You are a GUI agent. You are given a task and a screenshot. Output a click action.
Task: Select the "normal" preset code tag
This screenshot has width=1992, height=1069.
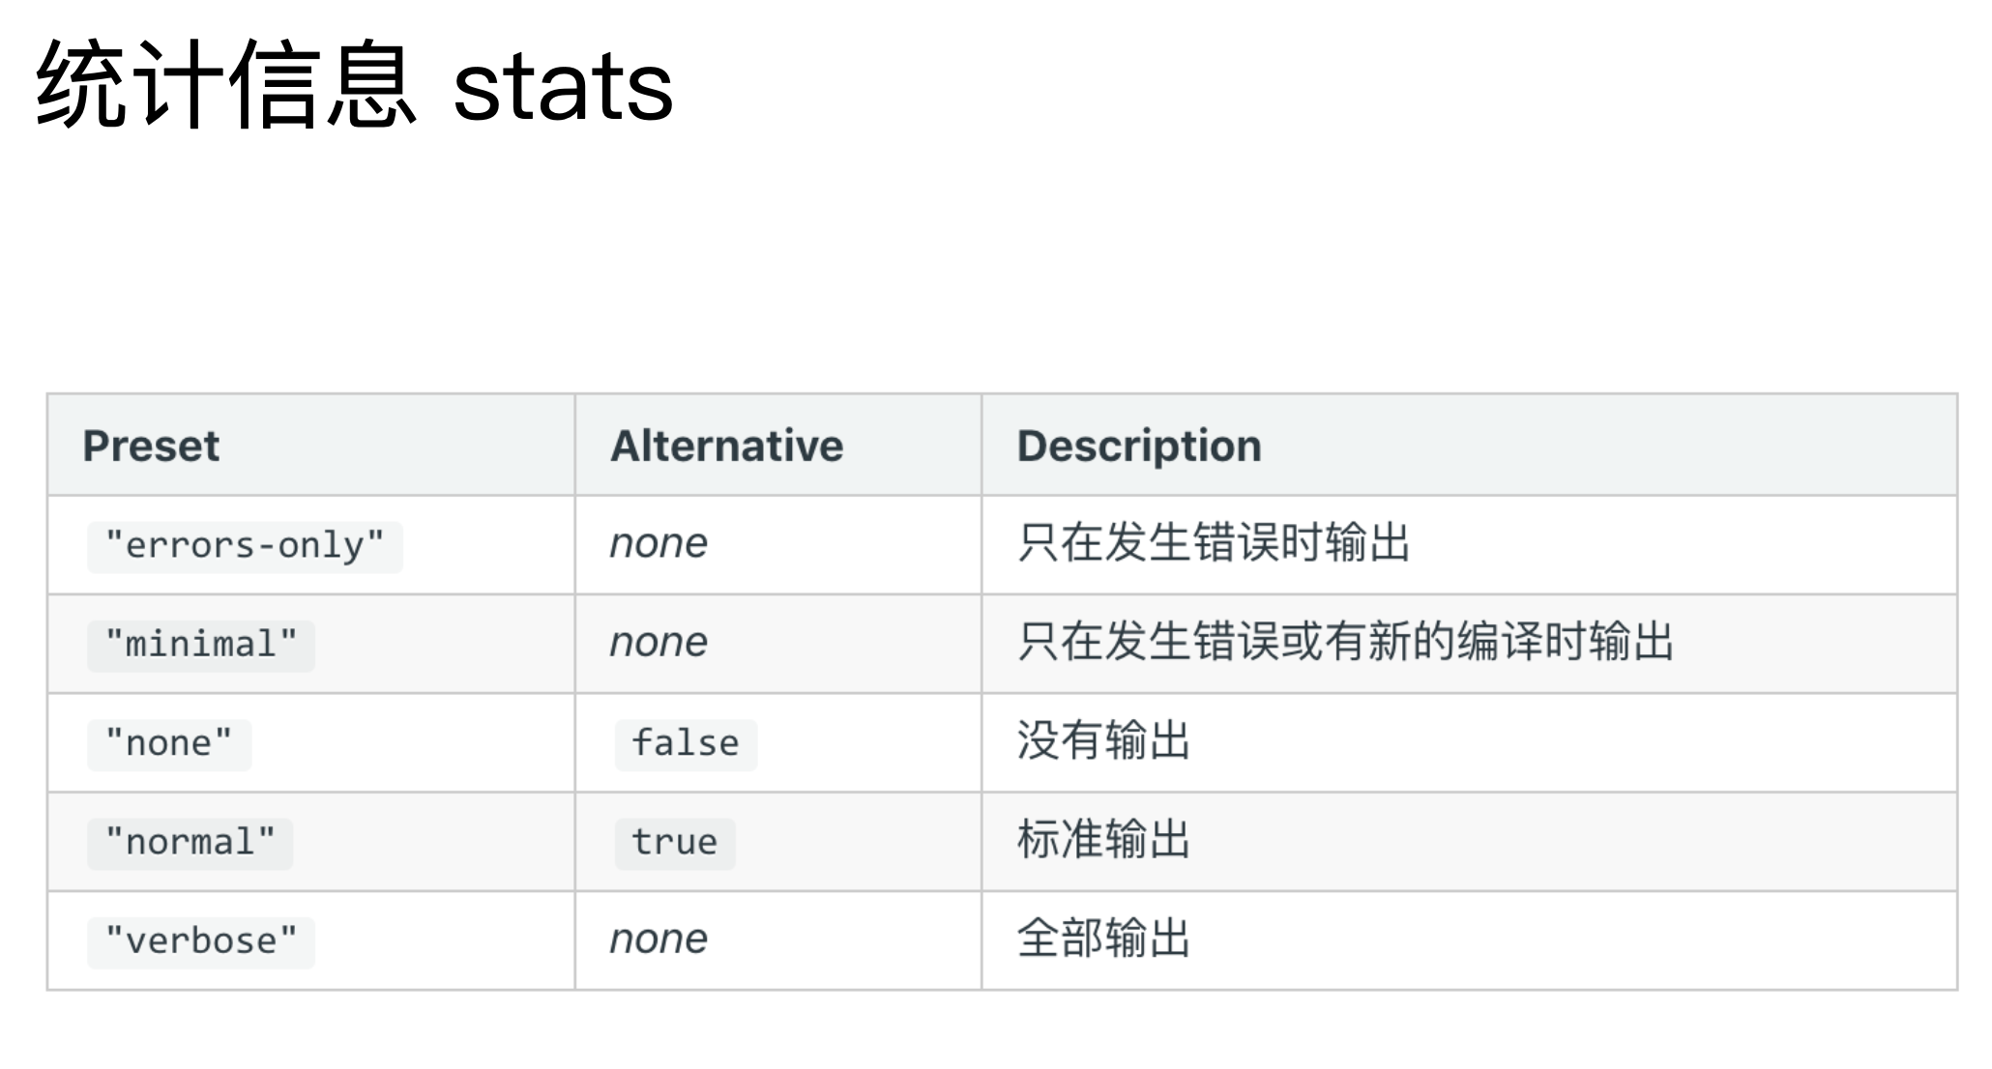pyautogui.click(x=190, y=843)
